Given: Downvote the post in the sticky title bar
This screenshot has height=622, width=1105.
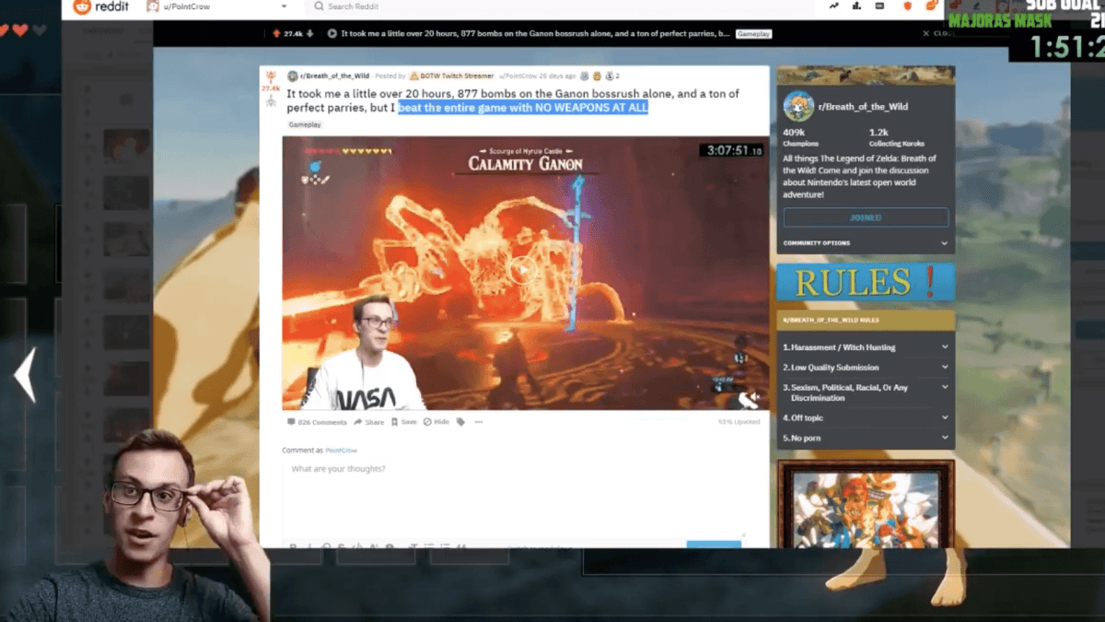Looking at the screenshot, I should tap(310, 34).
